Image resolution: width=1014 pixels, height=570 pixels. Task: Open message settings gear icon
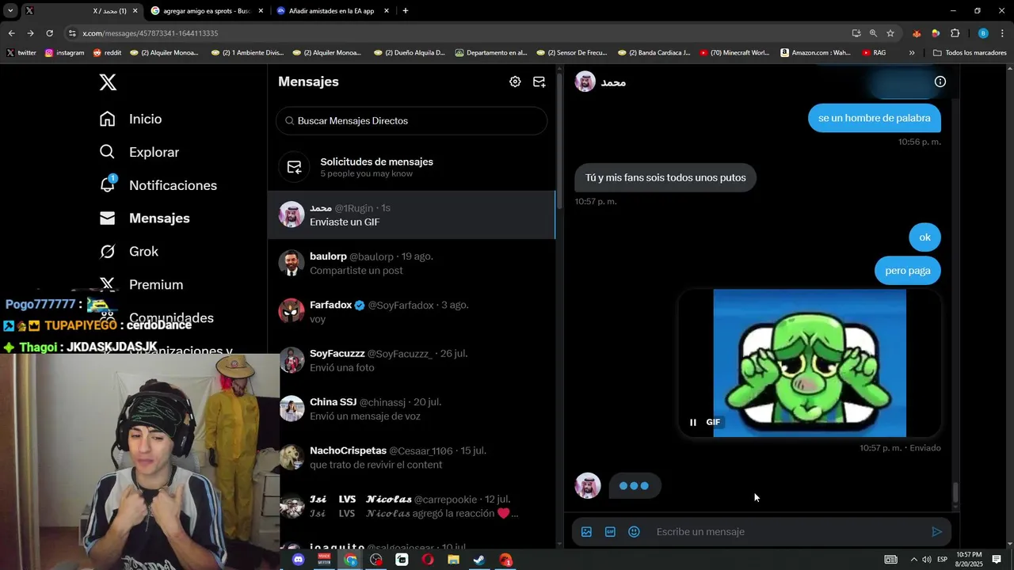(515, 82)
